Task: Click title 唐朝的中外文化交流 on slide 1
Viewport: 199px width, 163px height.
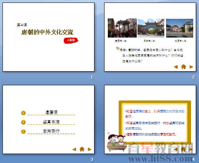Action: (47, 32)
